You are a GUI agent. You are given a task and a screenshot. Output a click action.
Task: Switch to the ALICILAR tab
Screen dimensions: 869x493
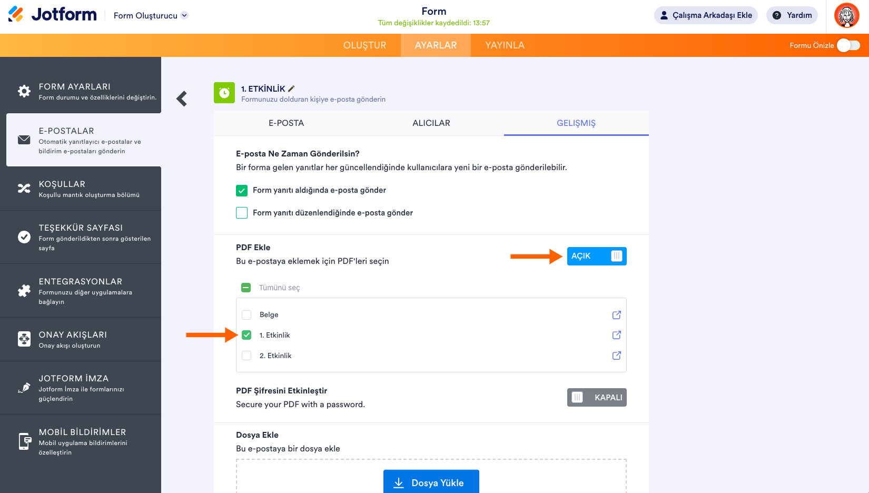pyautogui.click(x=431, y=123)
